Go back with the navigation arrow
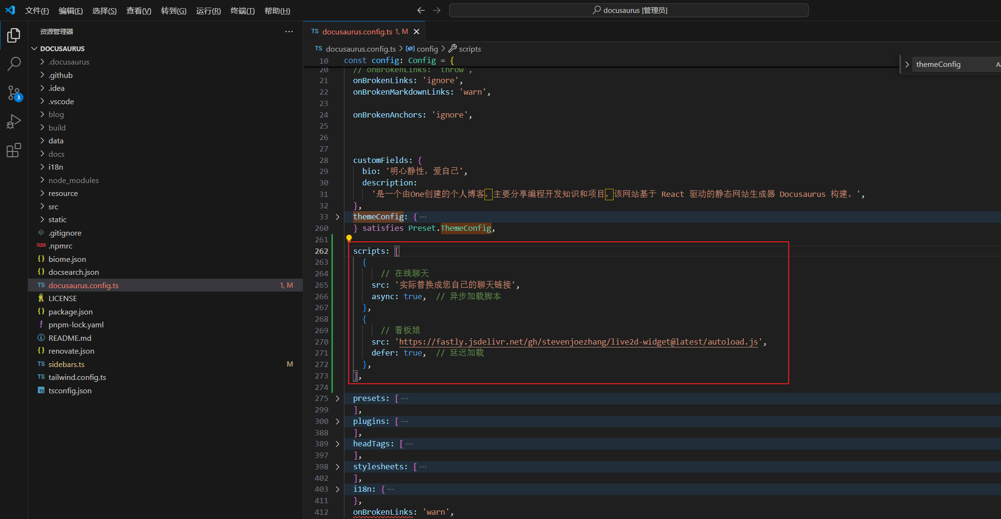This screenshot has height=519, width=1001. point(421,10)
